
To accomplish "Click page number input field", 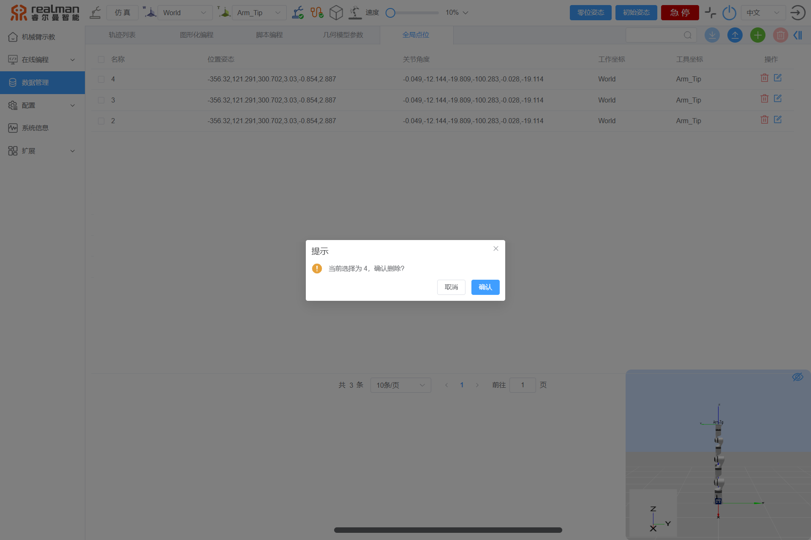I will coord(523,385).
